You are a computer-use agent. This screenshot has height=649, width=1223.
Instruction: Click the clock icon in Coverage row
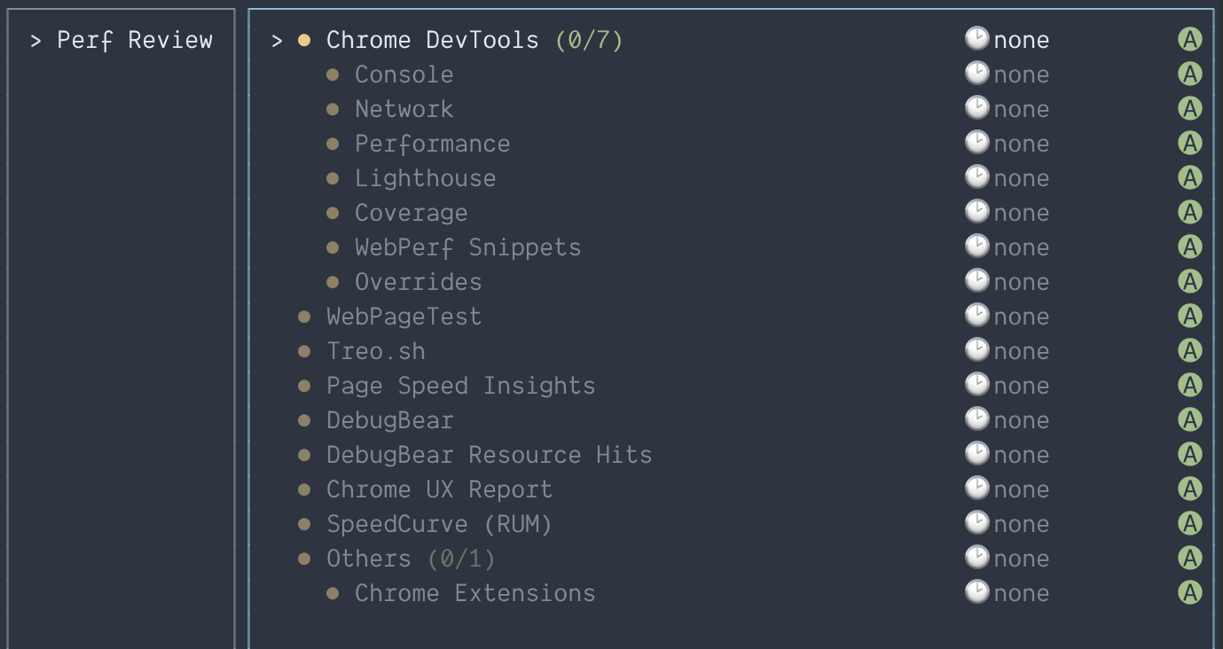point(976,212)
